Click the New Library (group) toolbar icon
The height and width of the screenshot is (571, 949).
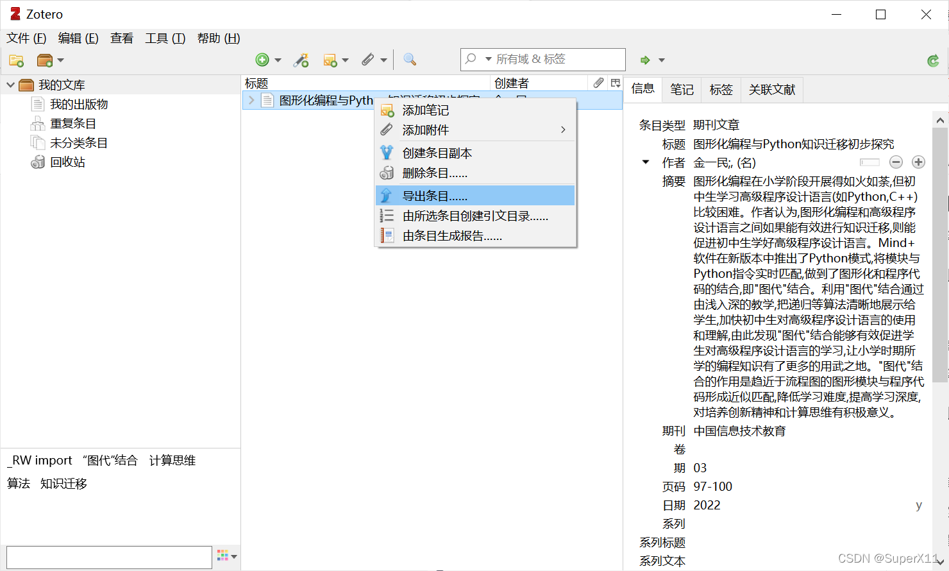(x=45, y=60)
